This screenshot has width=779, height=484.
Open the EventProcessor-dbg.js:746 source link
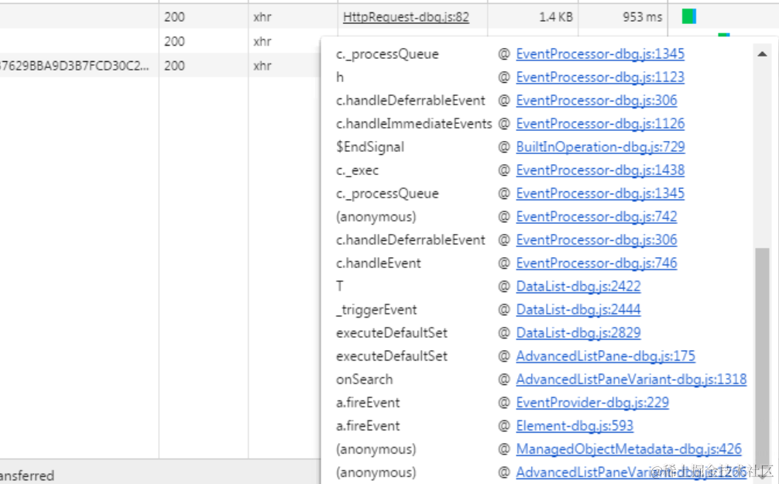click(596, 263)
